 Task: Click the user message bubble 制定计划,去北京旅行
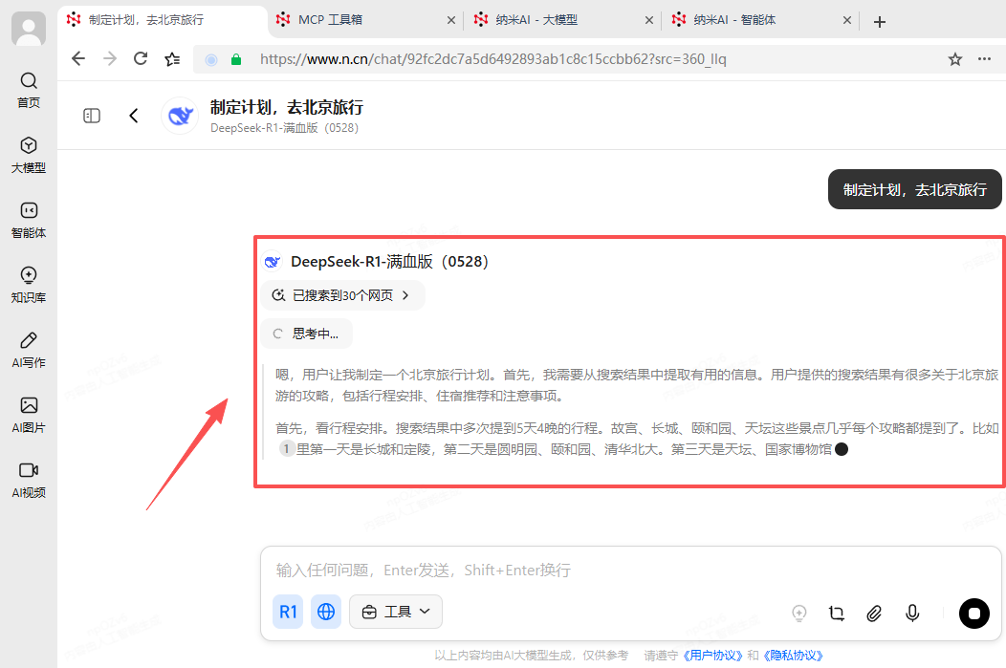(914, 189)
